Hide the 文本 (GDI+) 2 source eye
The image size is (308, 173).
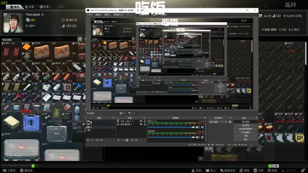141,121
